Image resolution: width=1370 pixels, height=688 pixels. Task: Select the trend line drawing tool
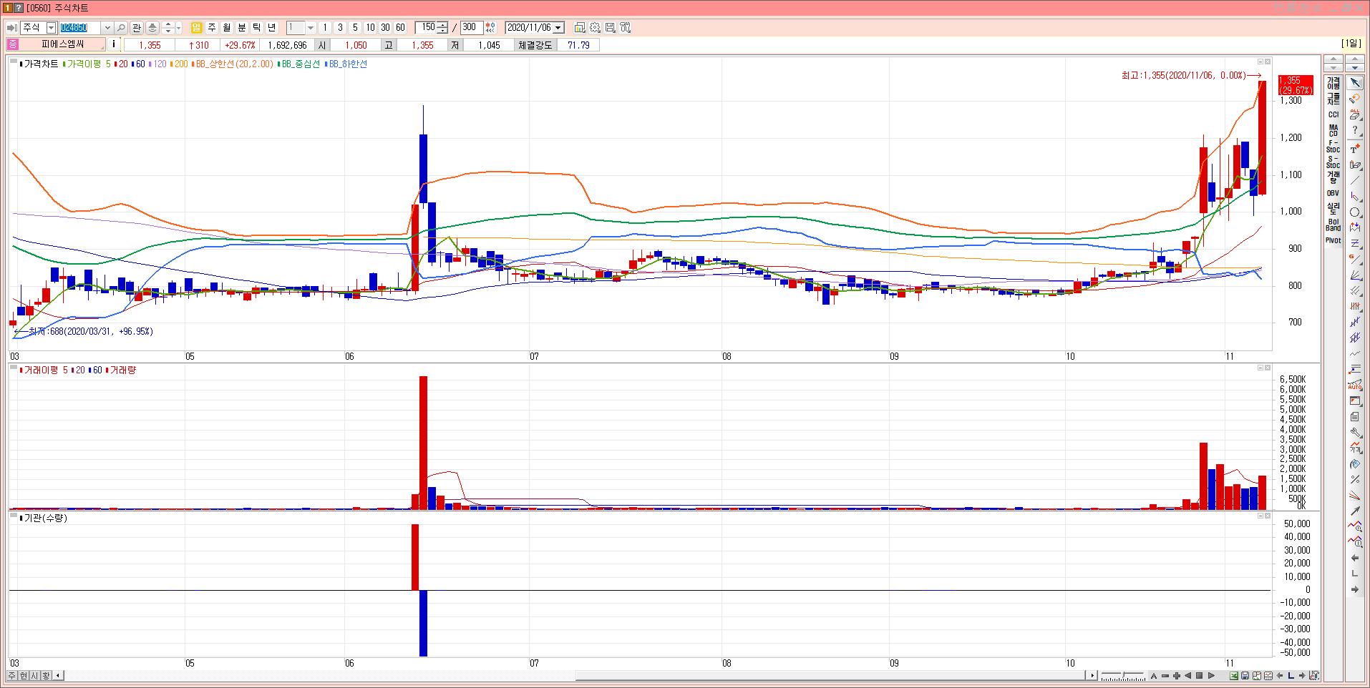pyautogui.click(x=1355, y=180)
